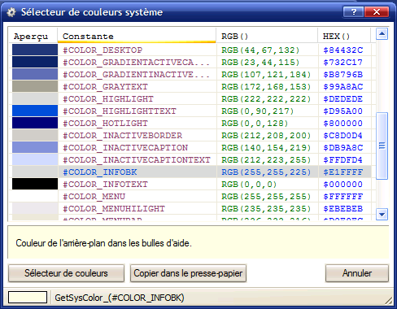
Task: Select the #COLOR_MENU constant
Action: tap(94, 197)
